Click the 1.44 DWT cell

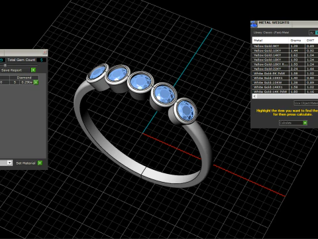pyautogui.click(x=311, y=69)
